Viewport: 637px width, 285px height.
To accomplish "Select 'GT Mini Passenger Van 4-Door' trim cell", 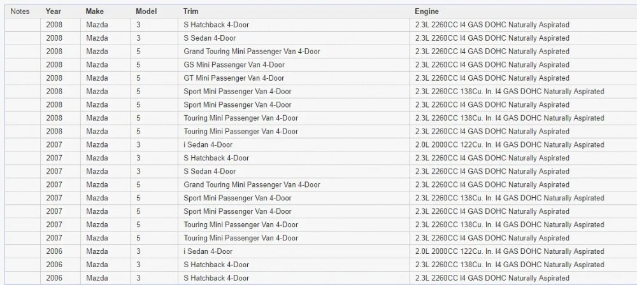I will [x=294, y=78].
